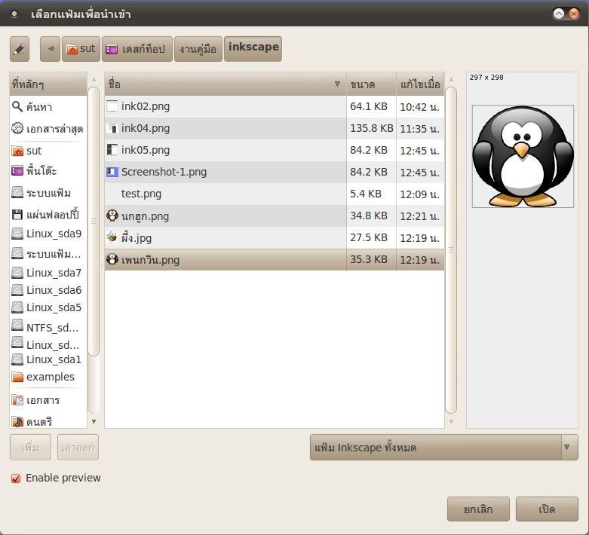589x535 pixels.
Task: Select file ink05.png
Action: coord(275,150)
